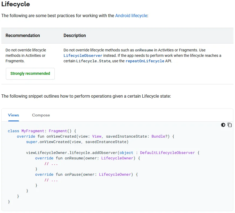
Task: Switch to the Views tab
Action: point(14,115)
